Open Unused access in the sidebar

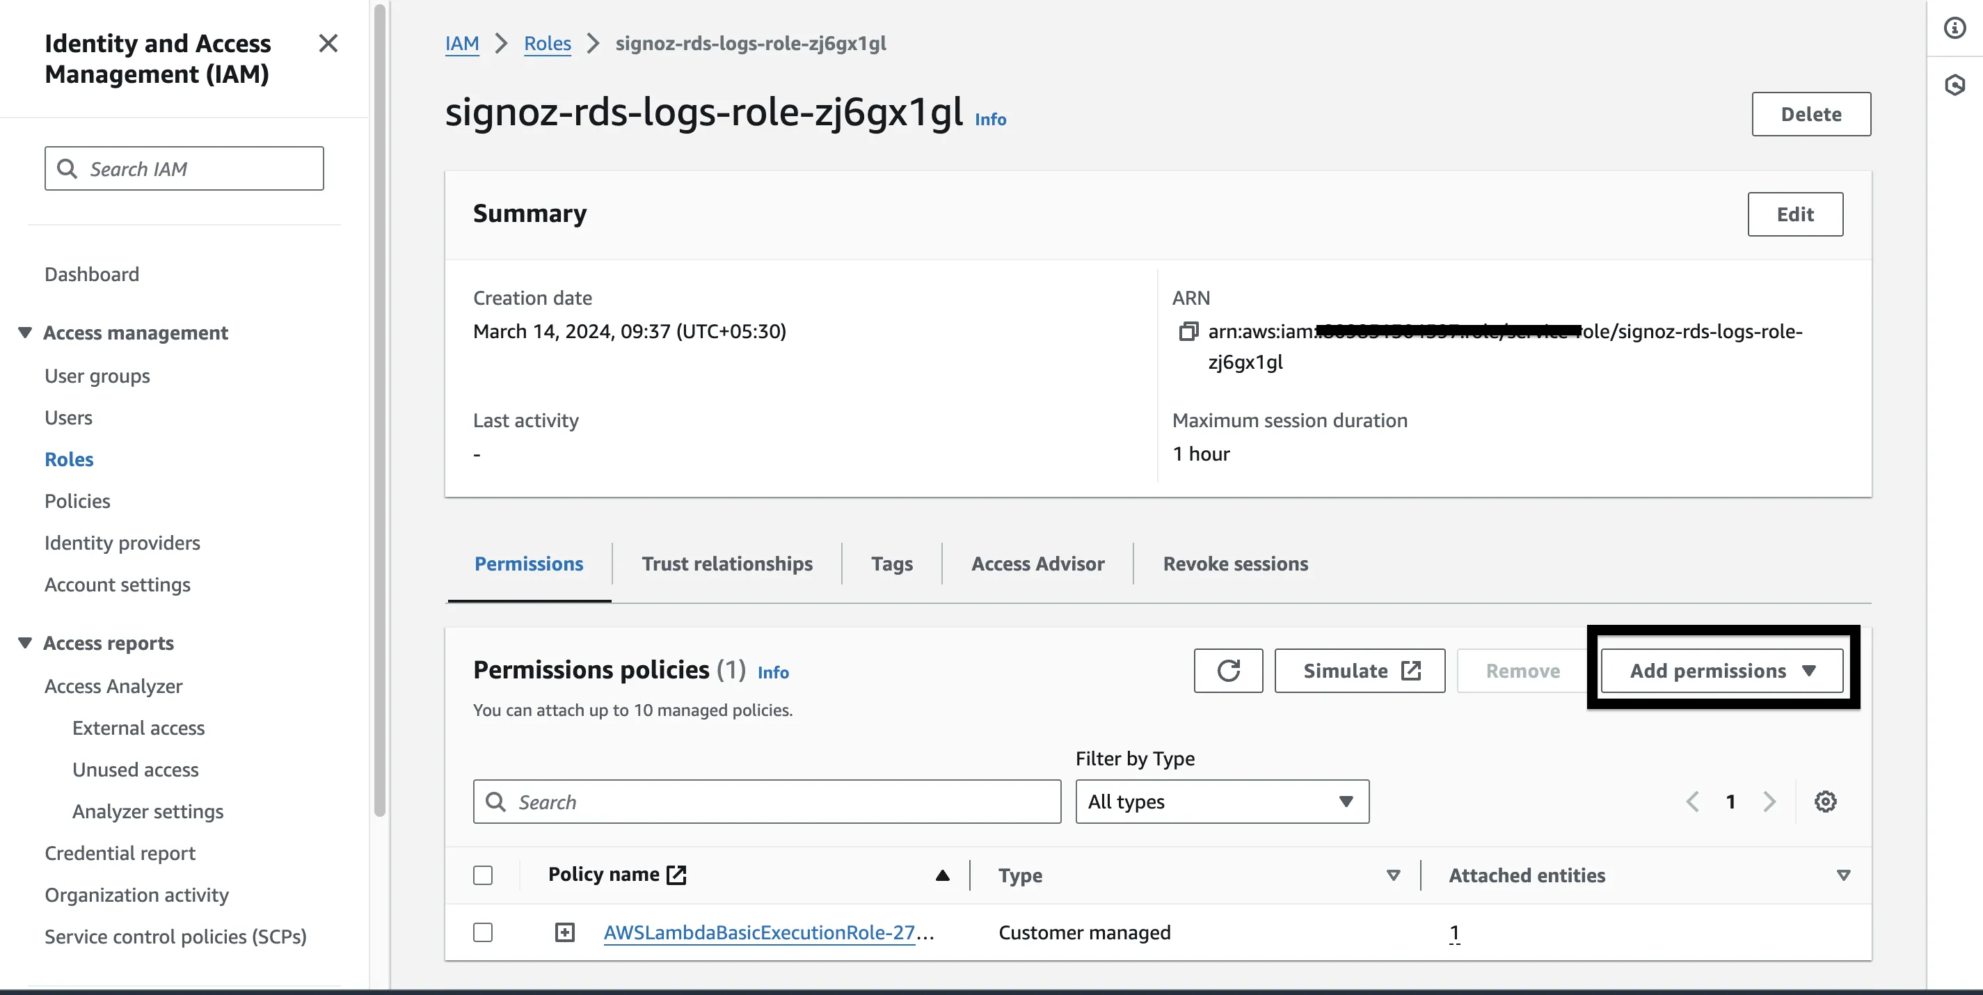136,769
